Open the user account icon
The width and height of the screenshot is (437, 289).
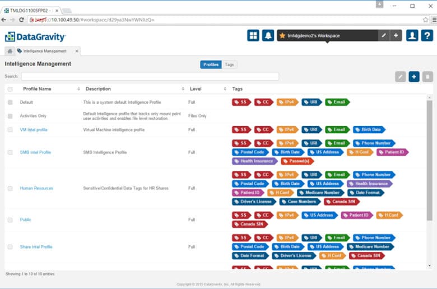click(412, 35)
